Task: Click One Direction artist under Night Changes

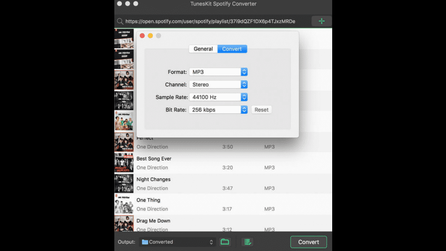Action: pos(152,188)
